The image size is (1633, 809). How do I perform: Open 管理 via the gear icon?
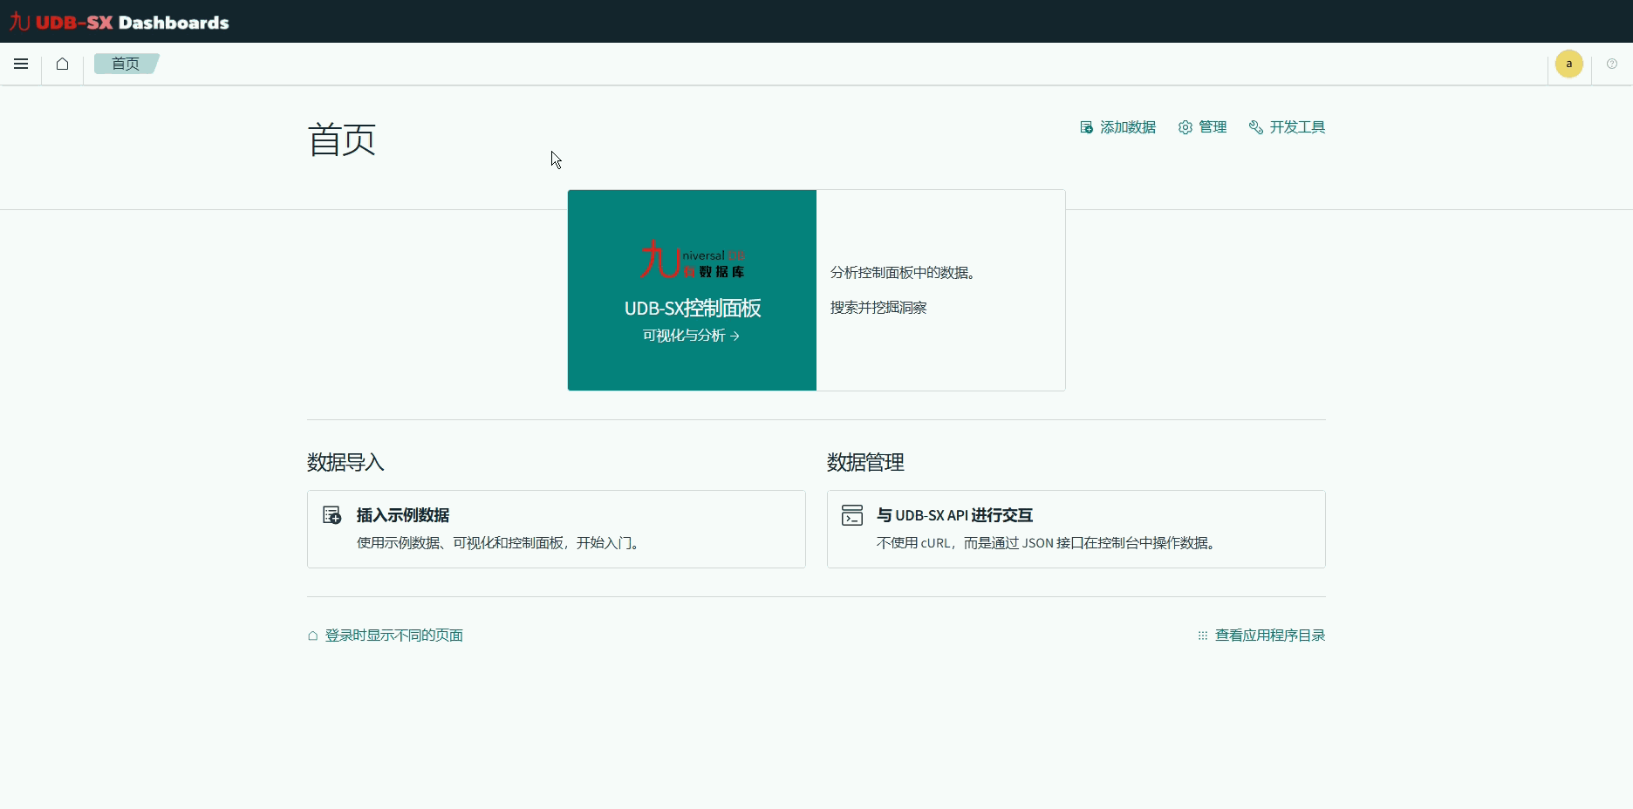pos(1201,127)
